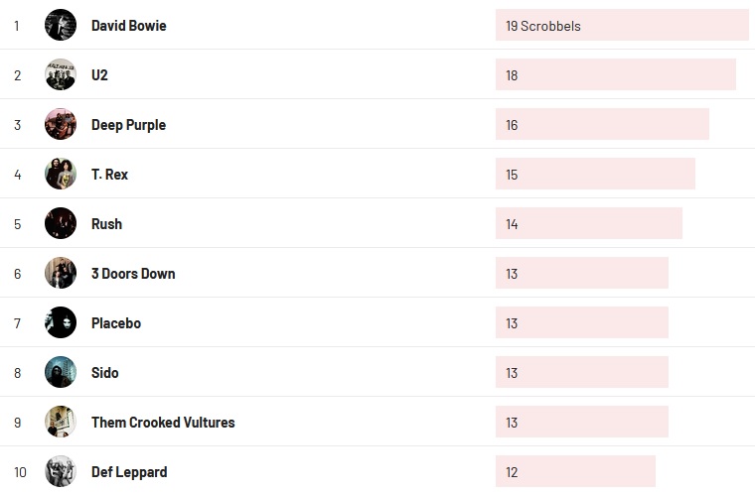Open U2's artist avatar image

[x=61, y=74]
